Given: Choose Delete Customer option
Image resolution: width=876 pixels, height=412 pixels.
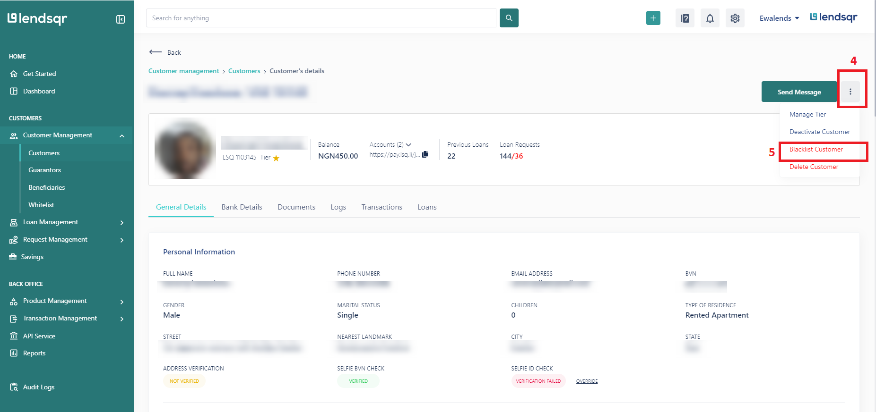Looking at the screenshot, I should coord(814,167).
